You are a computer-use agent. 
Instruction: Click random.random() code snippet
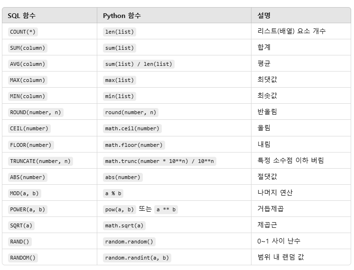tap(129, 242)
